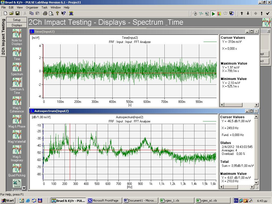
Task: Click the black up arrow toolbar icon
Action: tap(242, 13)
